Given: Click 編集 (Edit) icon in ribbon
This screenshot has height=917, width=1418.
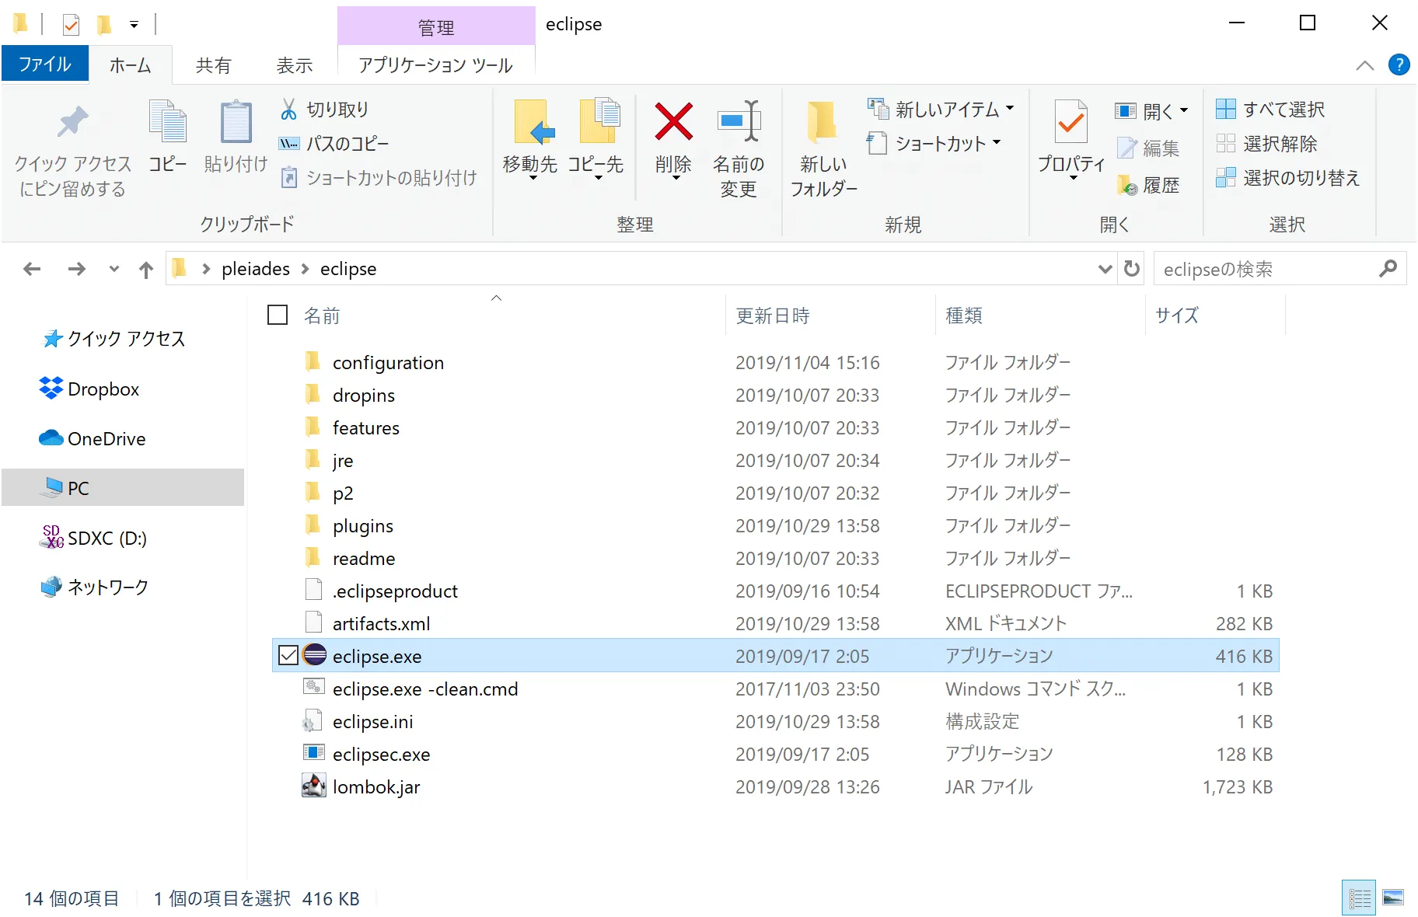Looking at the screenshot, I should 1127,148.
